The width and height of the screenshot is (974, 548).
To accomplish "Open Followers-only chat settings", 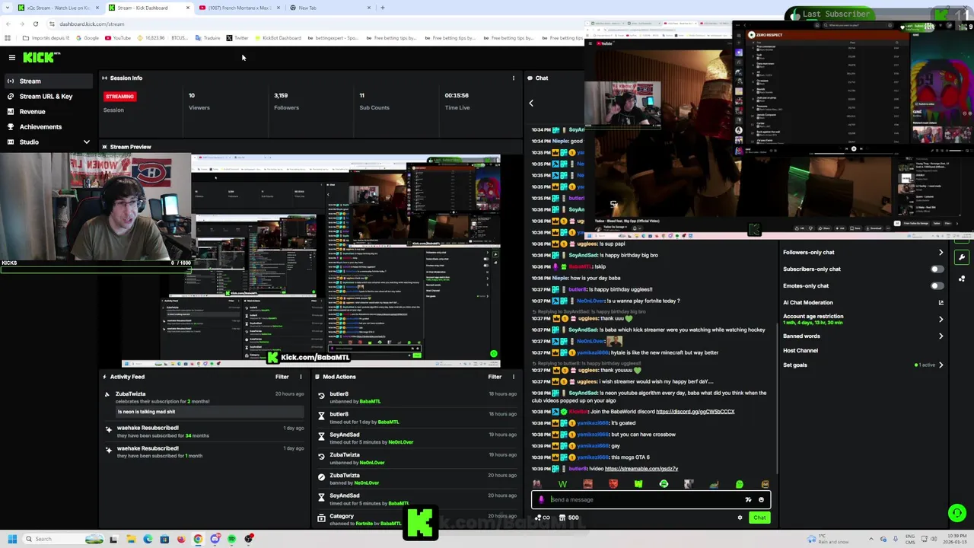I will [863, 252].
